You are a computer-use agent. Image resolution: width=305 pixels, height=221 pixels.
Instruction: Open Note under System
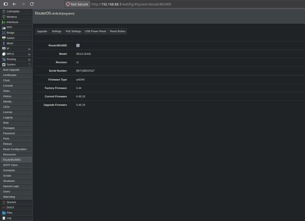[x=16, y=123]
